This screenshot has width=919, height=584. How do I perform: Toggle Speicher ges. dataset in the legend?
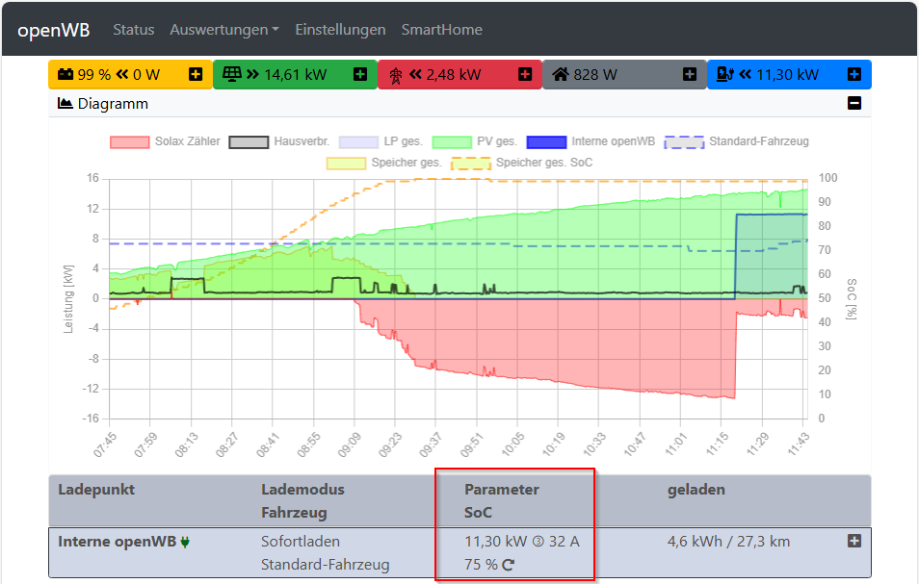[x=384, y=163]
